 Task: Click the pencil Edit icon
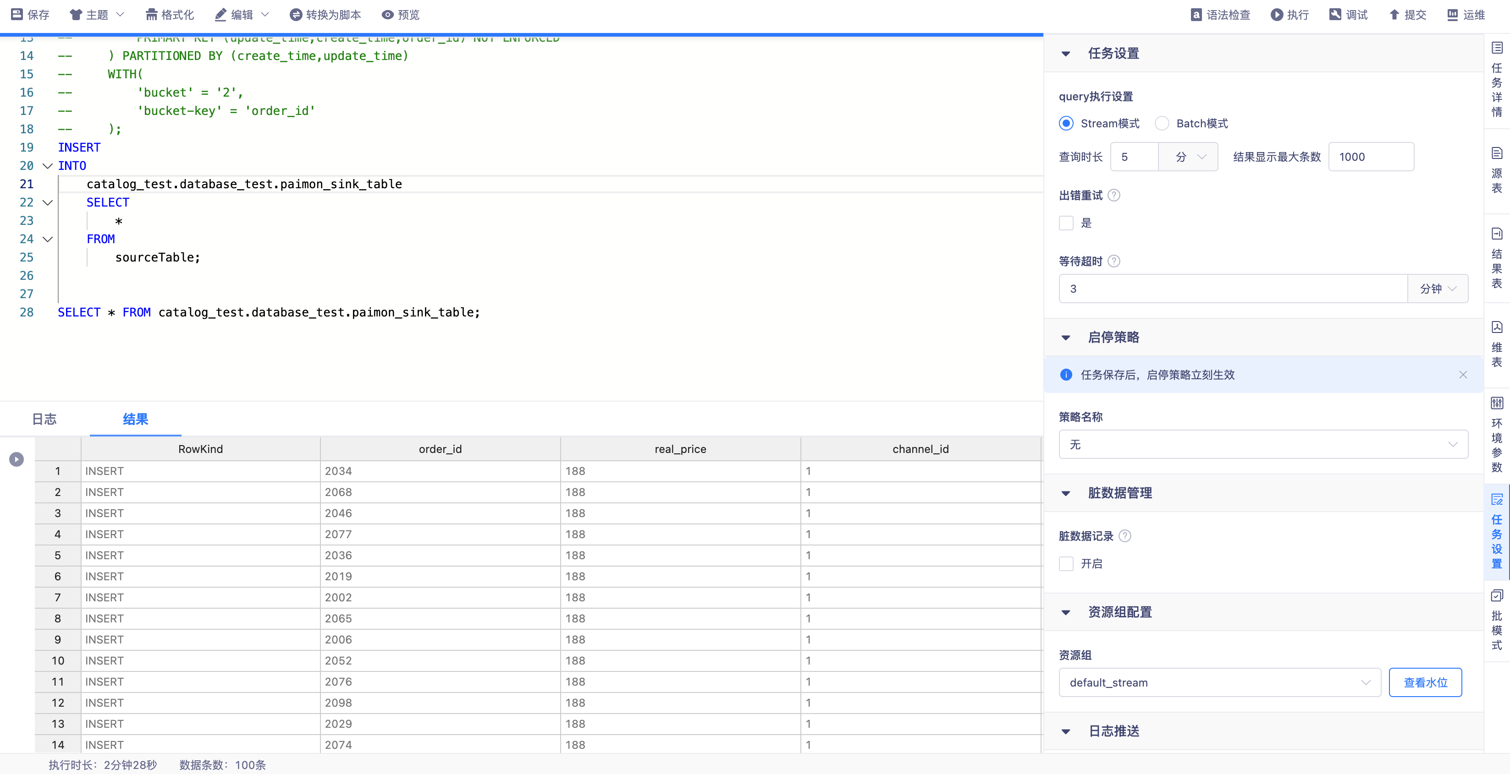pos(220,15)
